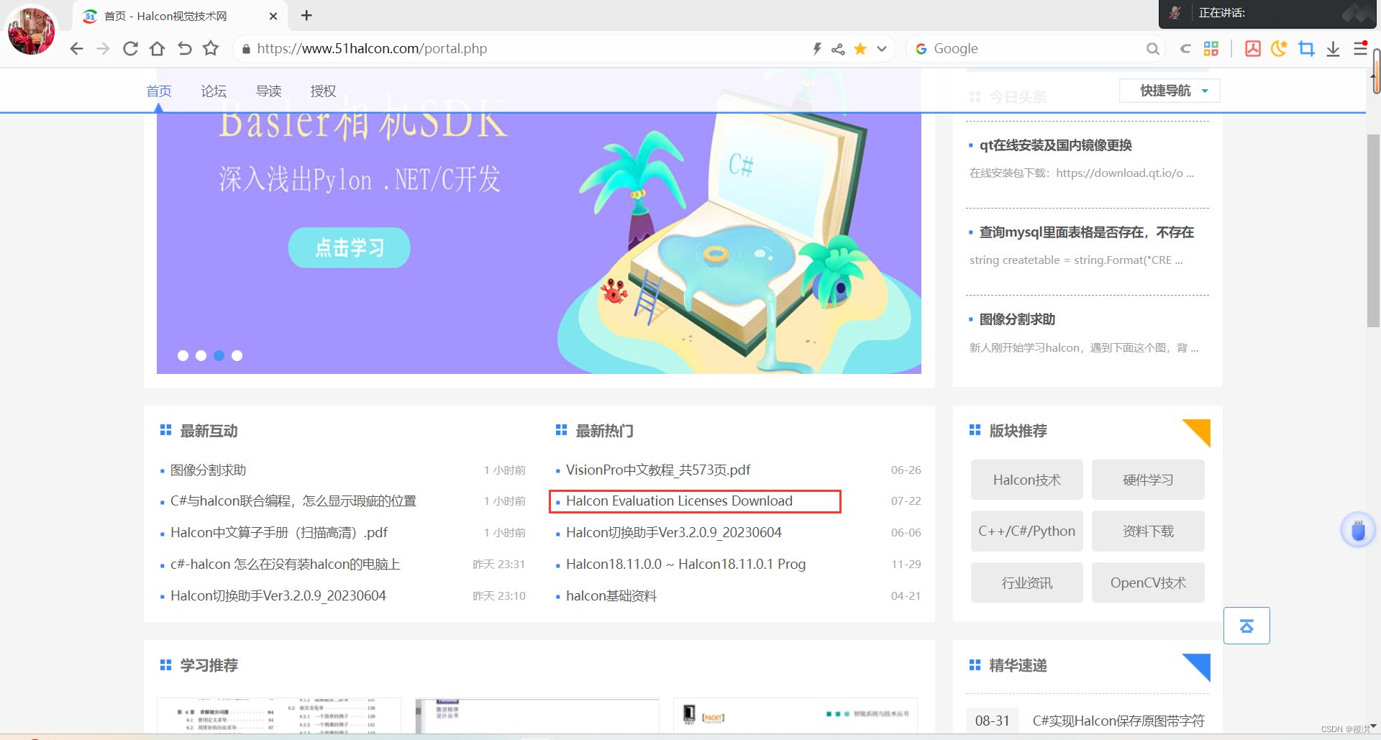Open headline 查询mysql里面表格是否存在
The height and width of the screenshot is (740, 1381).
pos(1086,232)
